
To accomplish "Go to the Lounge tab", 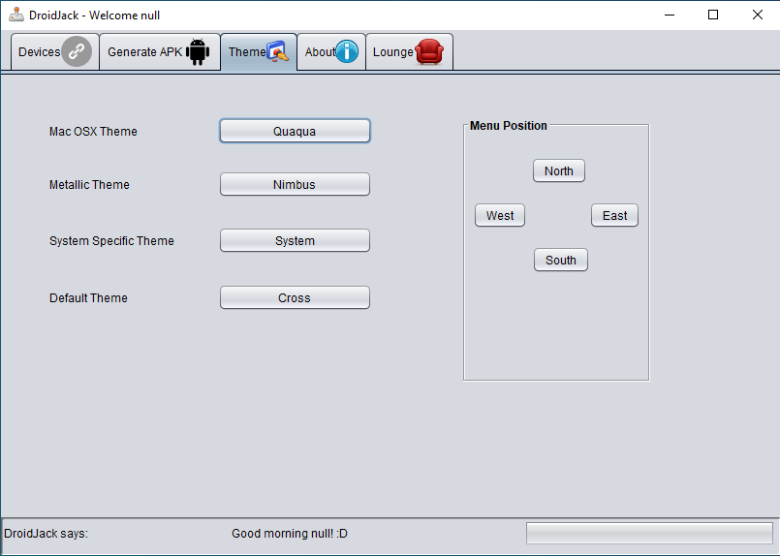I will tap(410, 51).
